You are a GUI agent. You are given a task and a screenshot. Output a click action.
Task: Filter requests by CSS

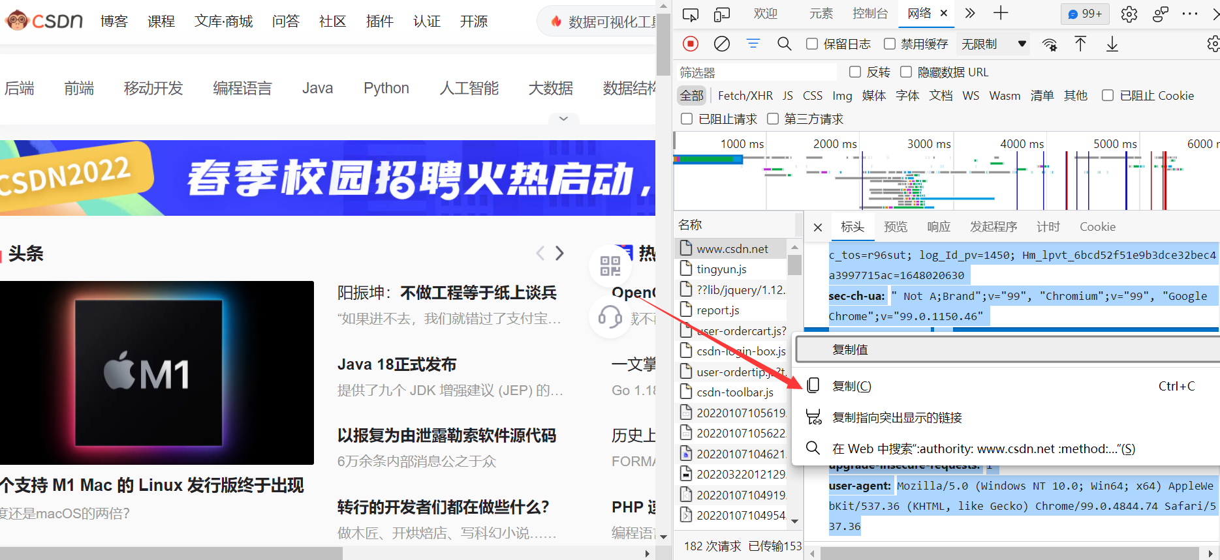pyautogui.click(x=813, y=96)
